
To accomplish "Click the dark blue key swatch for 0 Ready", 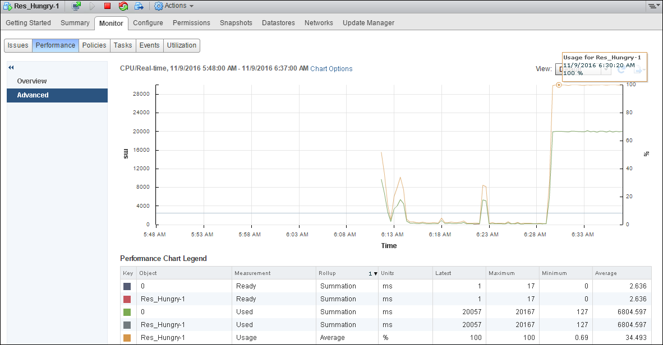I will pyautogui.click(x=127, y=286).
